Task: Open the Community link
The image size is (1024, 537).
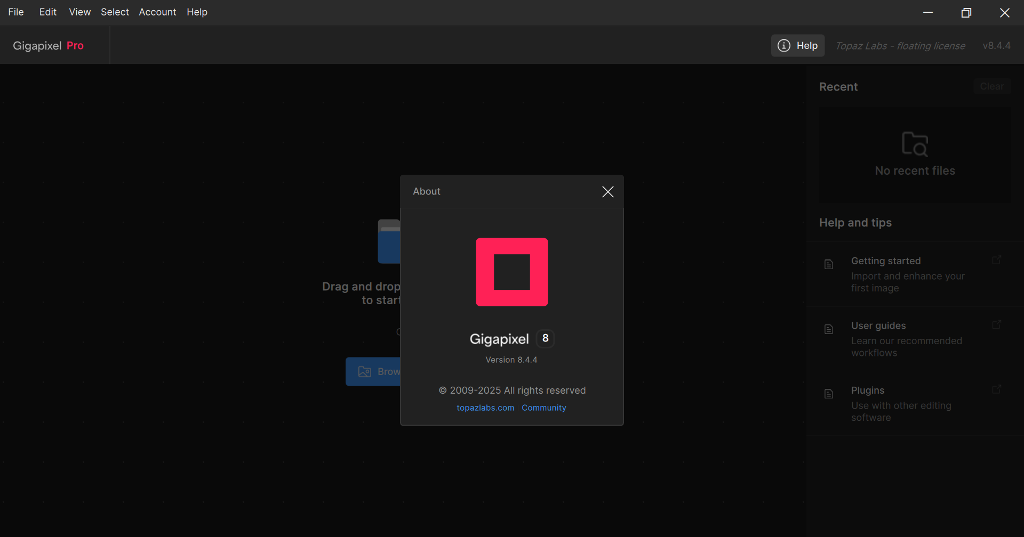Action: click(544, 408)
